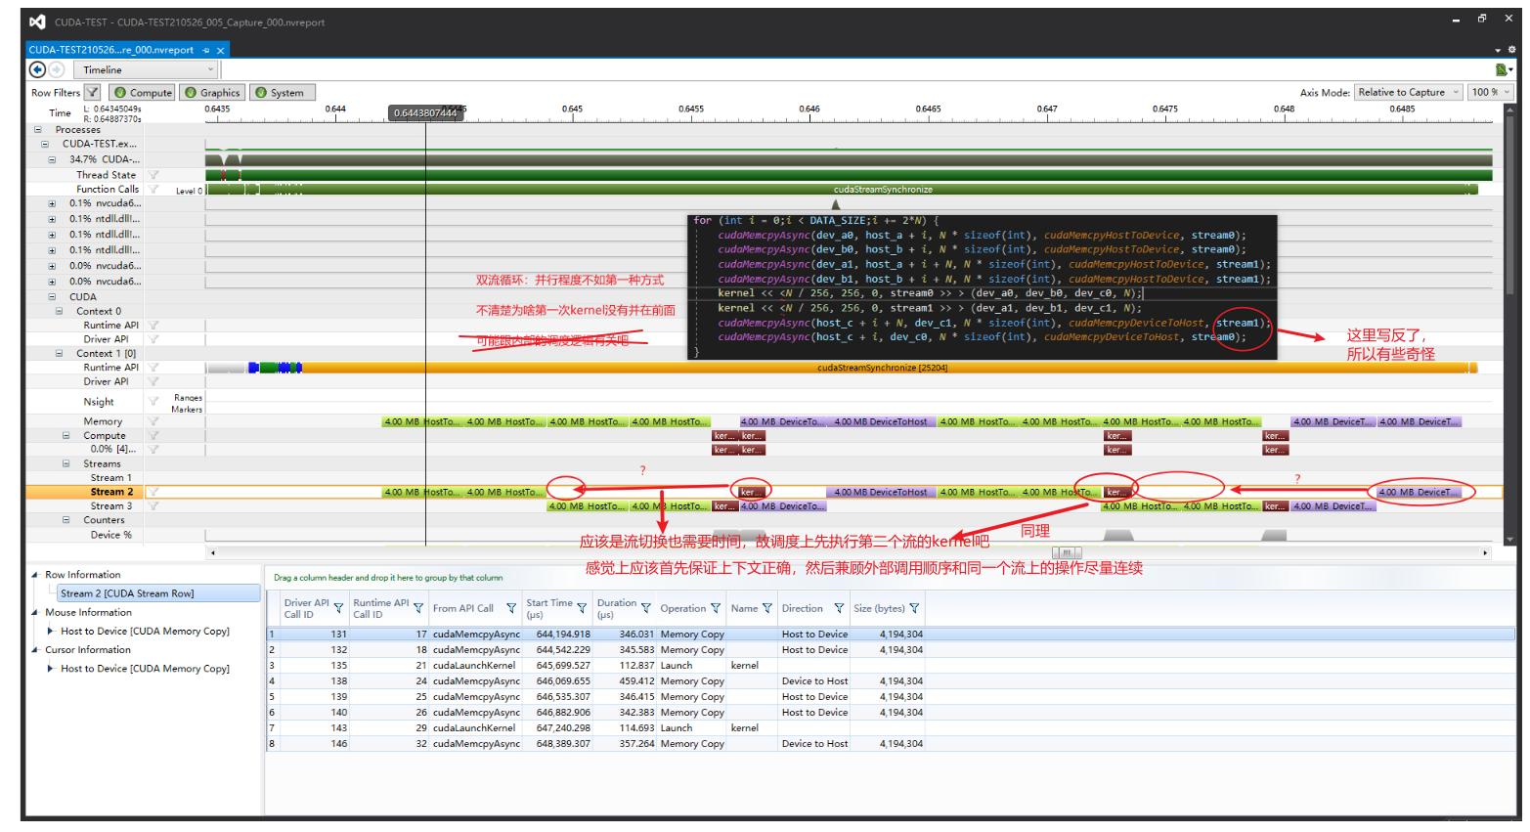Select the Stream 3 row

(110, 506)
